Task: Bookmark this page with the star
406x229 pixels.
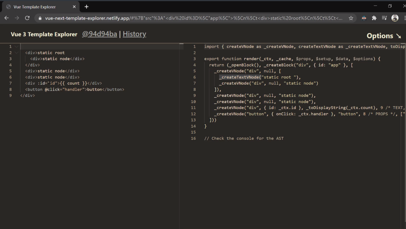Action: point(351,18)
